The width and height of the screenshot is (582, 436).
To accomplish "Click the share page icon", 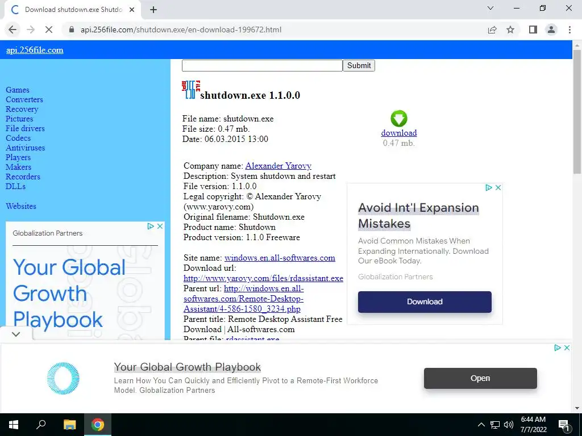I will pos(492,30).
